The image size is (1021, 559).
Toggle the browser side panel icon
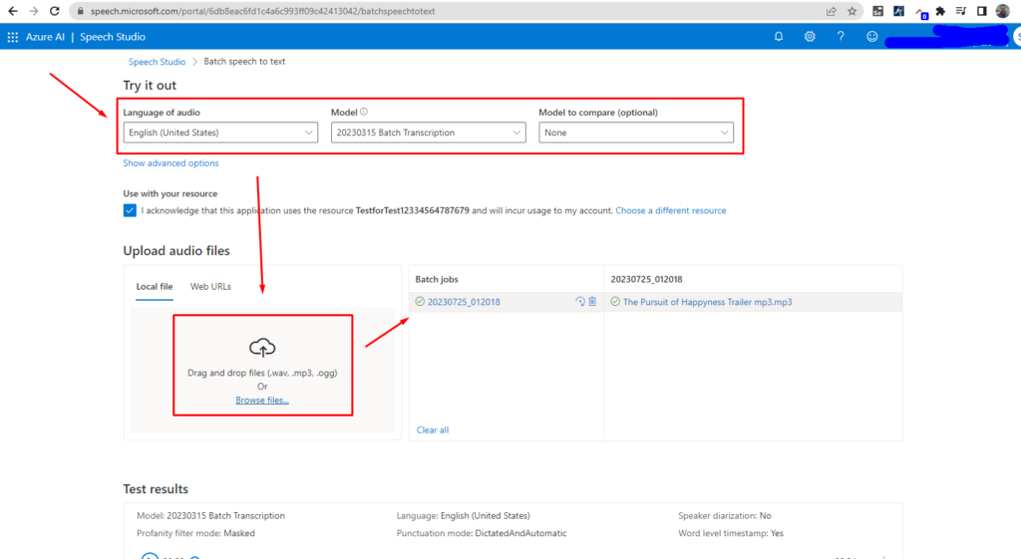pyautogui.click(x=982, y=11)
